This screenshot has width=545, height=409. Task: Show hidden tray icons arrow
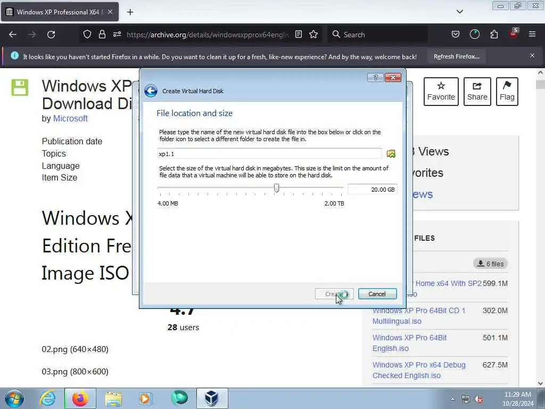click(x=452, y=399)
